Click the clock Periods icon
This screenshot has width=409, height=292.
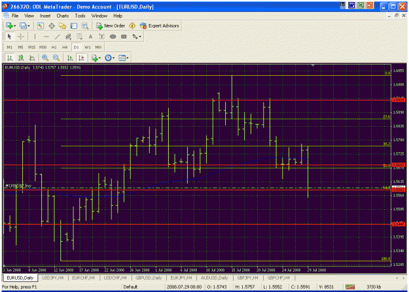108,58
